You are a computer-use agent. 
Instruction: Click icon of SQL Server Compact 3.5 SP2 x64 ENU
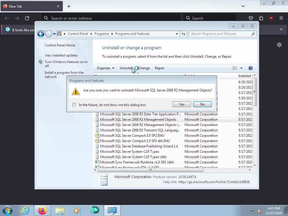97,141
